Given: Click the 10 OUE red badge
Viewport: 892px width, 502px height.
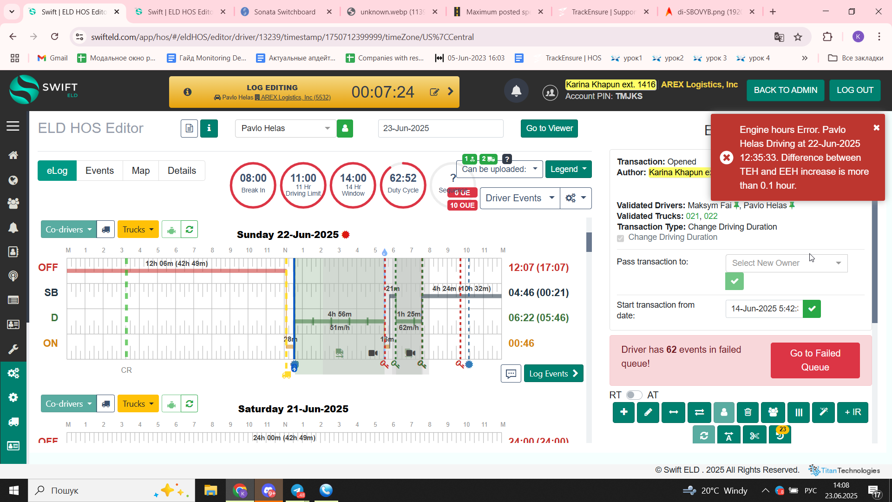Looking at the screenshot, I should (x=462, y=205).
